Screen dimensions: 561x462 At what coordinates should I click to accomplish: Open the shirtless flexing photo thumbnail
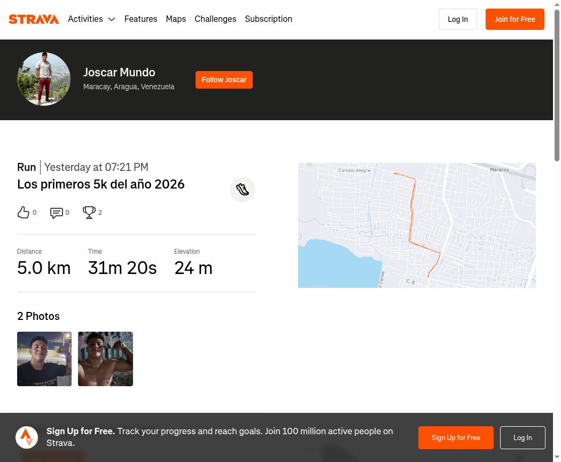(x=106, y=359)
